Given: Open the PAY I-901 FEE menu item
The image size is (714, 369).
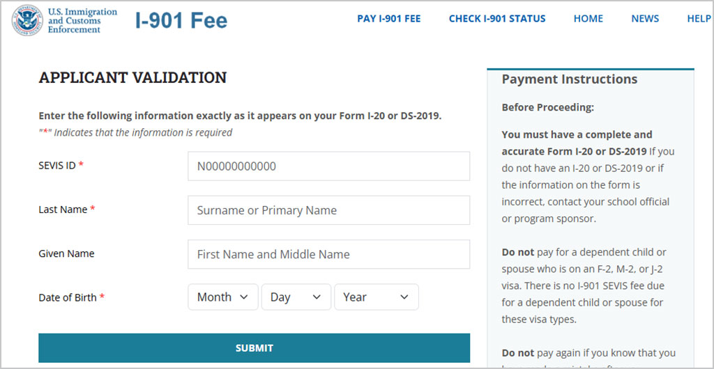Looking at the screenshot, I should [x=388, y=19].
